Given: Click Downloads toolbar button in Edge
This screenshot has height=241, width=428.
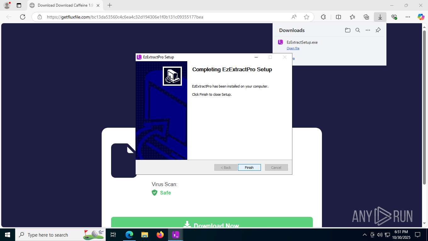Looking at the screenshot, I should click(380, 17).
